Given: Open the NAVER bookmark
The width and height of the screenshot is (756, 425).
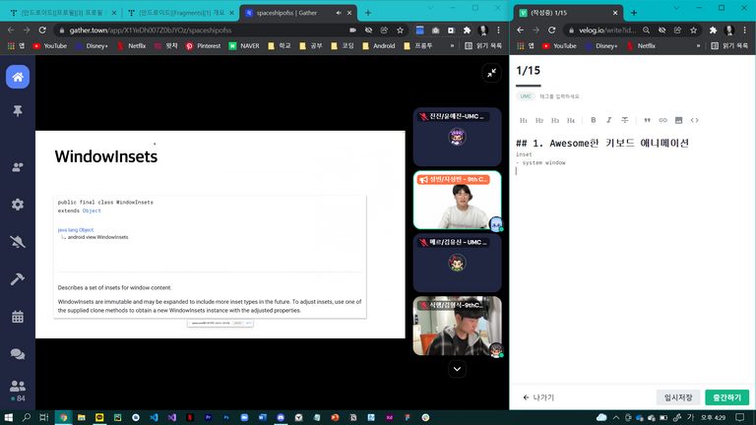Looking at the screenshot, I should click(244, 46).
